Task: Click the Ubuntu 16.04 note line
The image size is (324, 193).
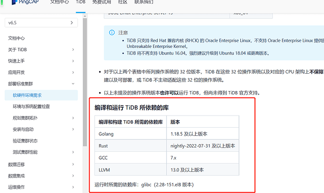Action: coord(198,53)
